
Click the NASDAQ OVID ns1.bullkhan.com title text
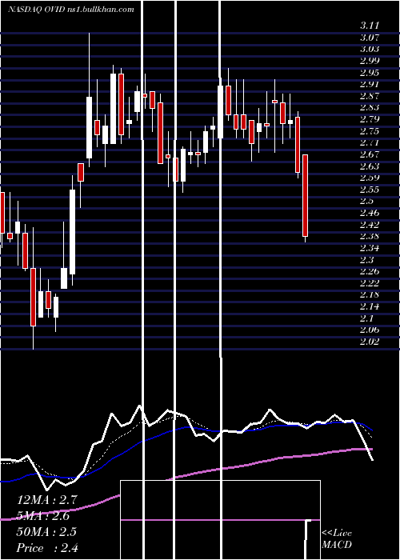(x=71, y=10)
